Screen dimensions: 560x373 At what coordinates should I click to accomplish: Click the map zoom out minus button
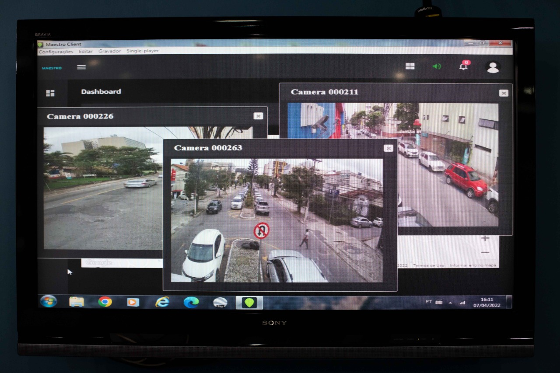(485, 253)
